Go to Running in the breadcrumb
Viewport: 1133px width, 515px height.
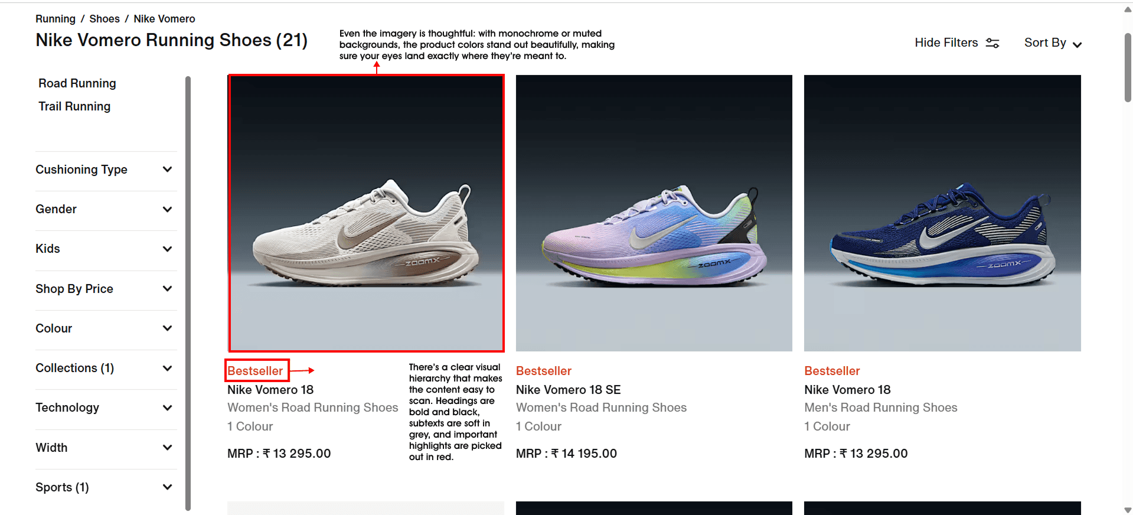click(55, 19)
